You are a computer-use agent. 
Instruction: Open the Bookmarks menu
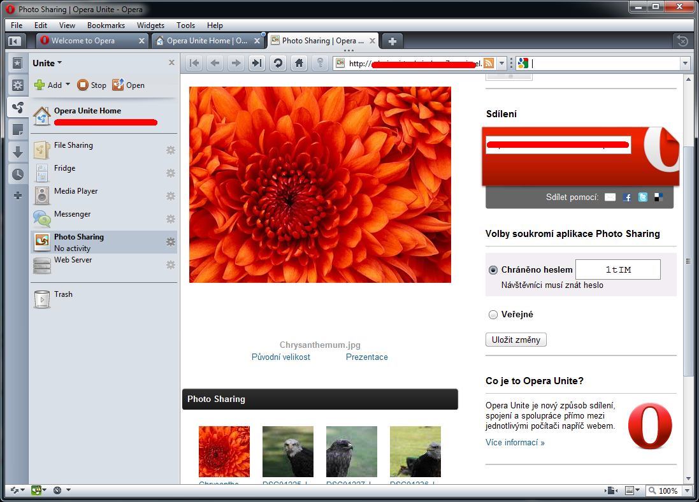coord(106,25)
